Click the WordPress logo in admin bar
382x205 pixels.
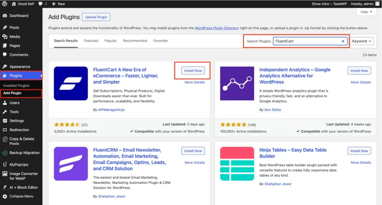5,4
